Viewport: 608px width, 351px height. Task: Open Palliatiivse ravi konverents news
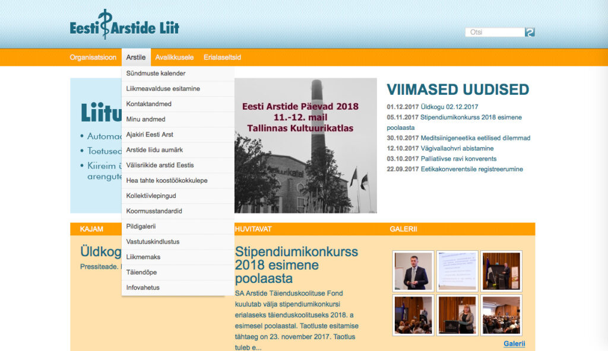click(459, 159)
